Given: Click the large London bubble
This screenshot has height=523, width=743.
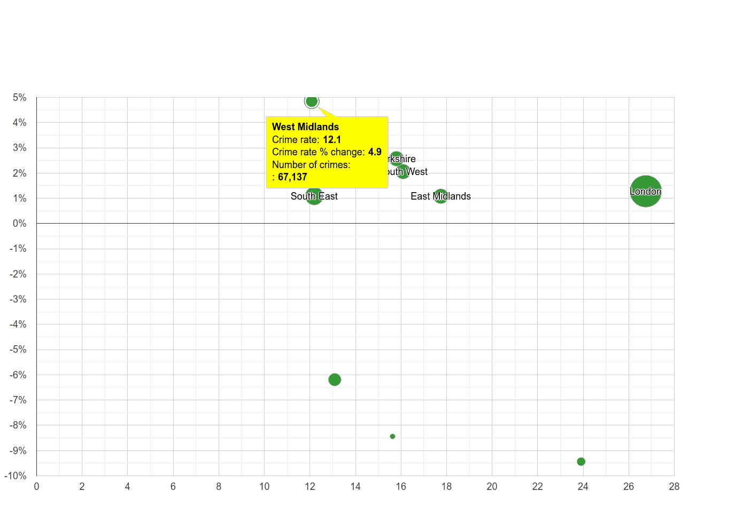Looking at the screenshot, I should point(646,191).
